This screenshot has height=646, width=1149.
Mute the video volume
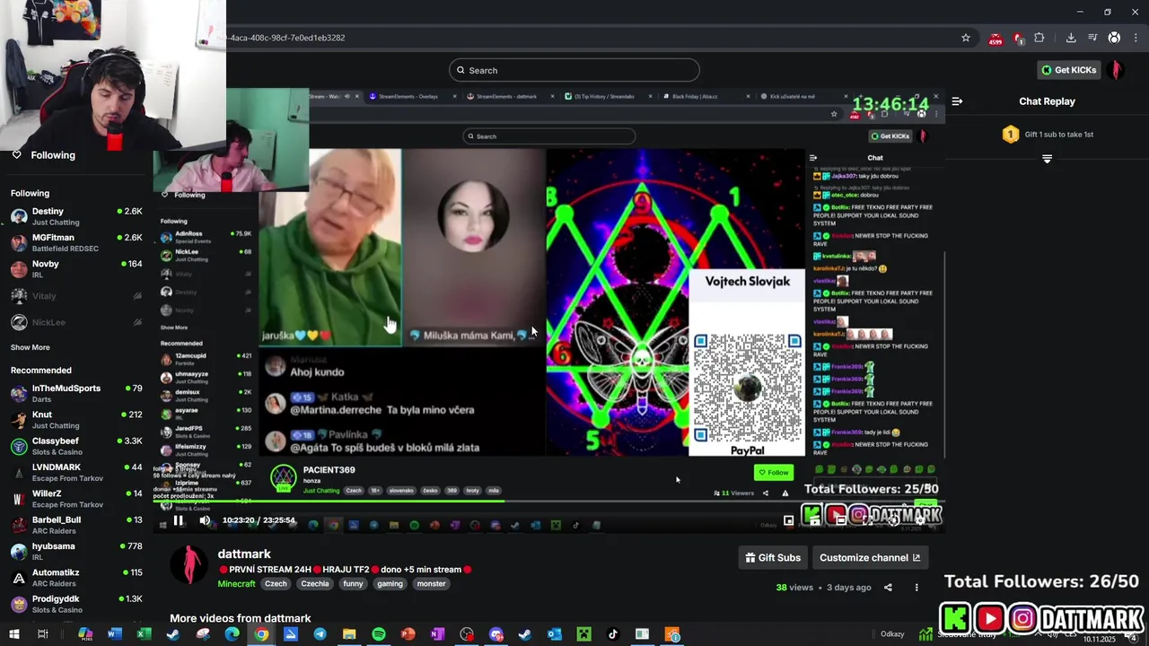(x=205, y=520)
